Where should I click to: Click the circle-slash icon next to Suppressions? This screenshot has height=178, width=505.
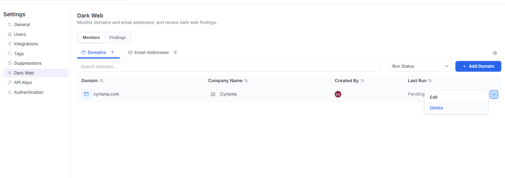tap(10, 63)
